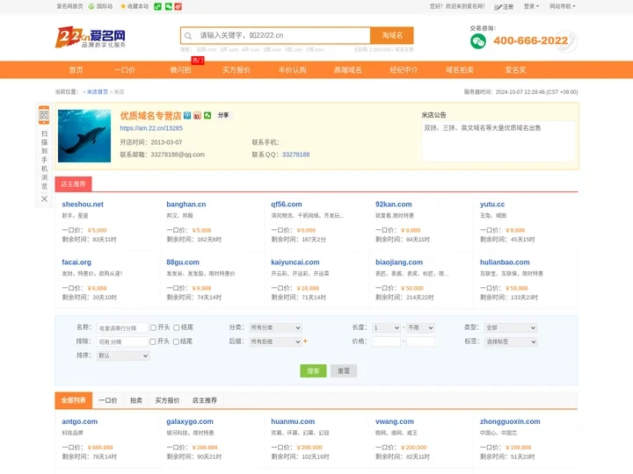Open the kaiyuncai.com domain link

[x=295, y=262]
